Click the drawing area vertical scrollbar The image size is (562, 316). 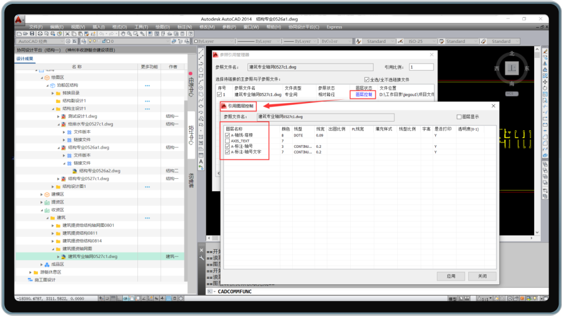click(537, 140)
